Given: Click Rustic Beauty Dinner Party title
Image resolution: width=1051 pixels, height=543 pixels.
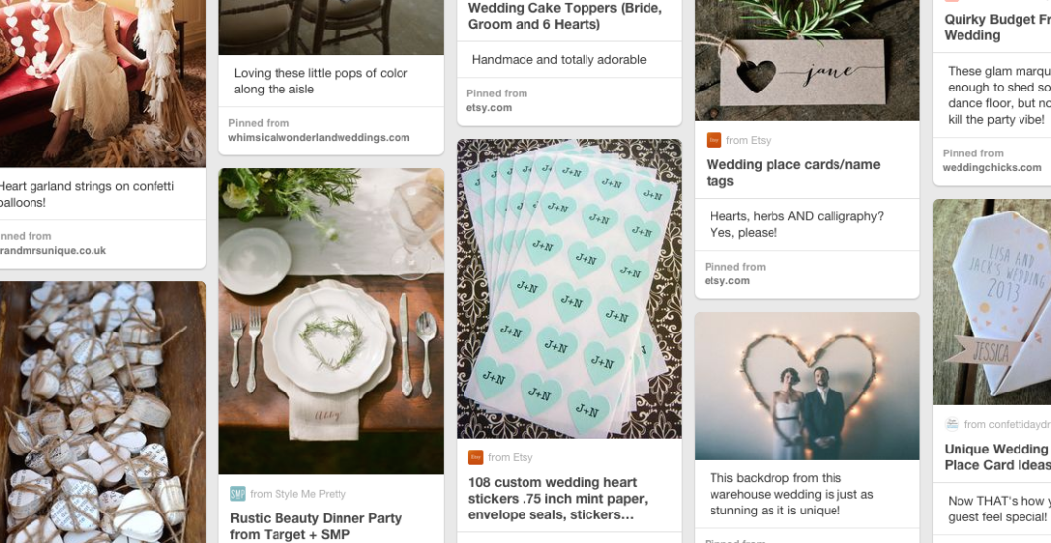Looking at the screenshot, I should (316, 526).
